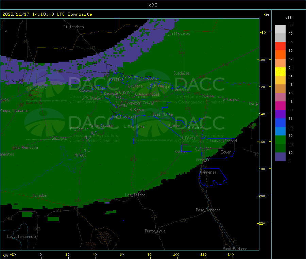Click the Pampa_Diamante location label
The height and width of the screenshot is (259, 306).
click(x=14, y=111)
